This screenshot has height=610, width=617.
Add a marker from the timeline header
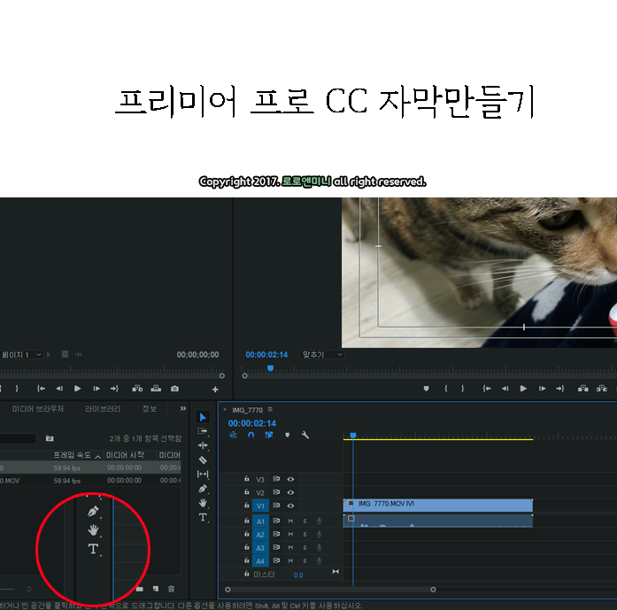(x=287, y=435)
